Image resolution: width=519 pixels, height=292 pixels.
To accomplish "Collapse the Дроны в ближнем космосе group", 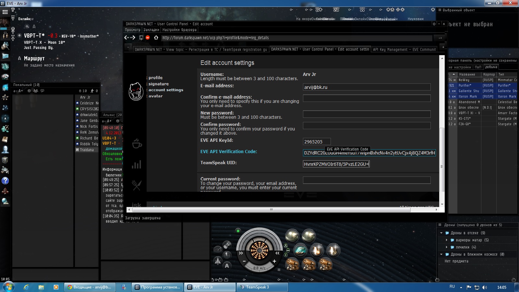I will click(441, 254).
